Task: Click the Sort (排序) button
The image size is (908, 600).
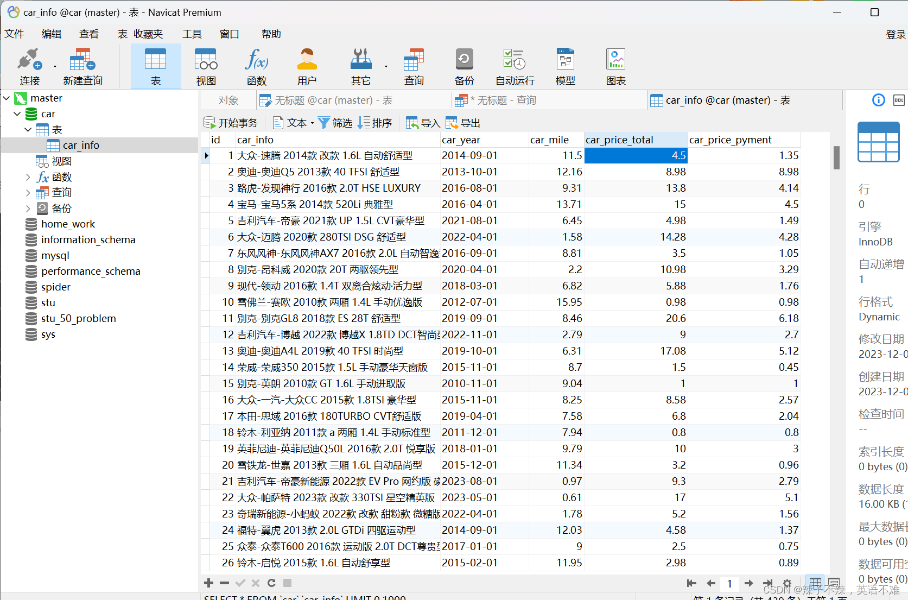Action: tap(374, 123)
